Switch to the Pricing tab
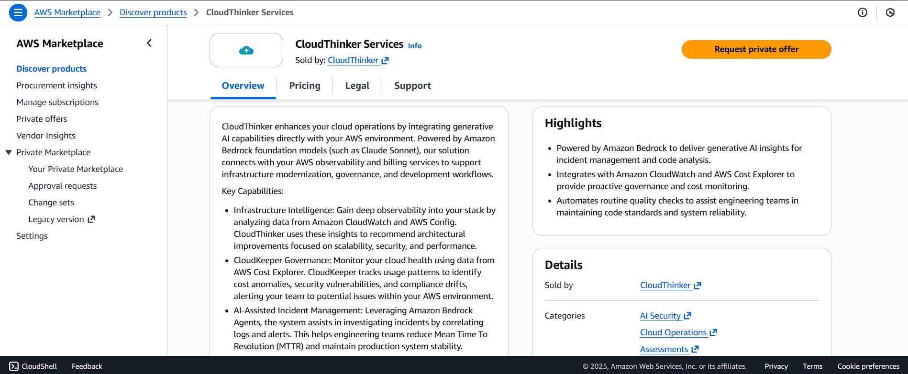 click(x=305, y=85)
